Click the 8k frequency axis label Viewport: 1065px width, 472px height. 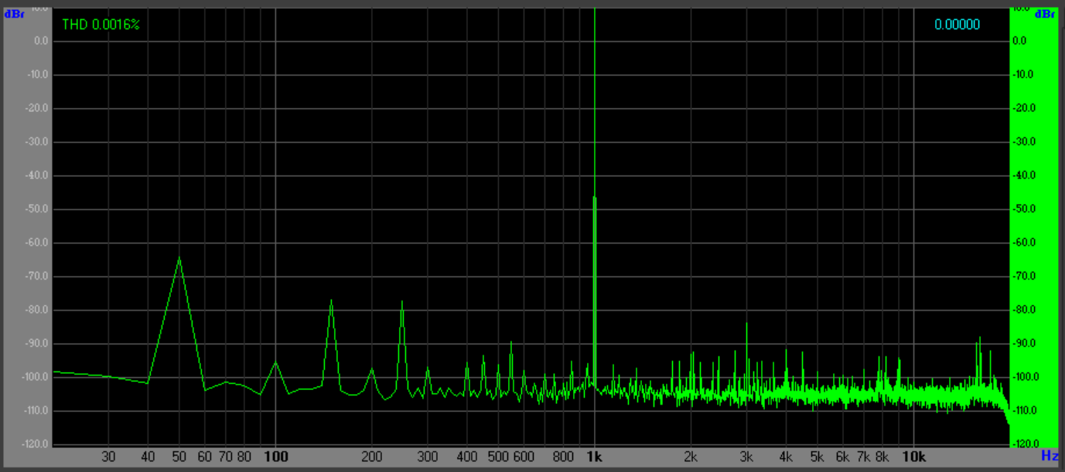pos(882,457)
